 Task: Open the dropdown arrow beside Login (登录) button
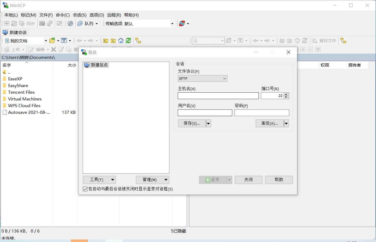tap(230, 180)
